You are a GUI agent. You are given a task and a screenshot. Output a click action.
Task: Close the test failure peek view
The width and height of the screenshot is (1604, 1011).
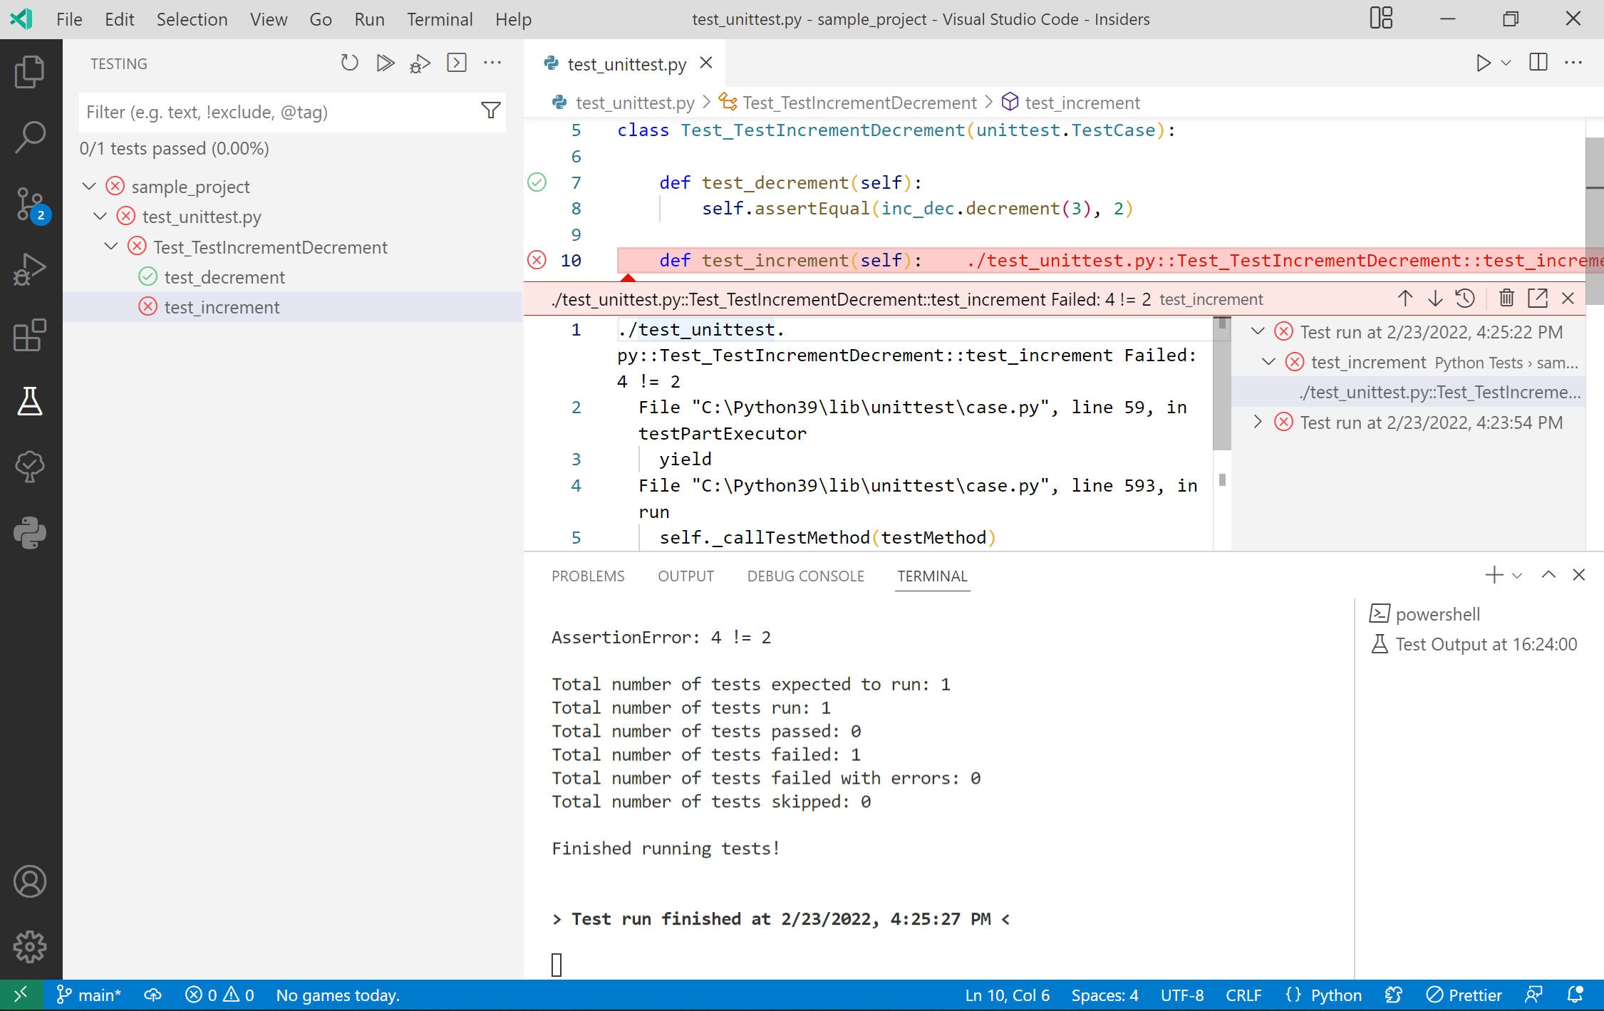[x=1568, y=299]
